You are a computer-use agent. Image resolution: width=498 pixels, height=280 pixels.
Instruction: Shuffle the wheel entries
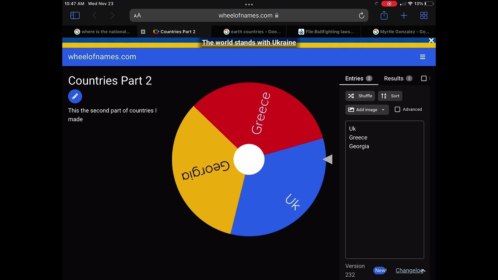(x=360, y=96)
